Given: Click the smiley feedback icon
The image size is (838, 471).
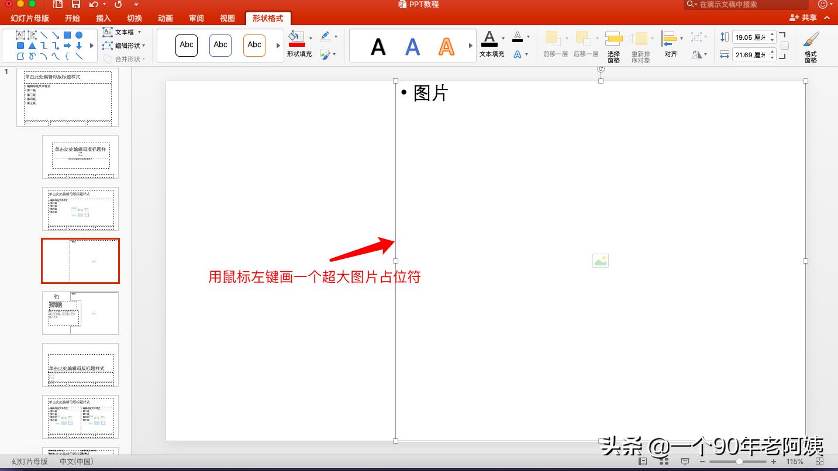Looking at the screenshot, I should coord(823,4).
